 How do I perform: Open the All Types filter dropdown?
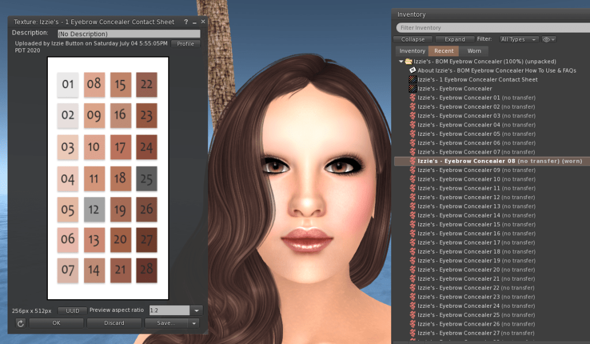[x=518, y=39]
